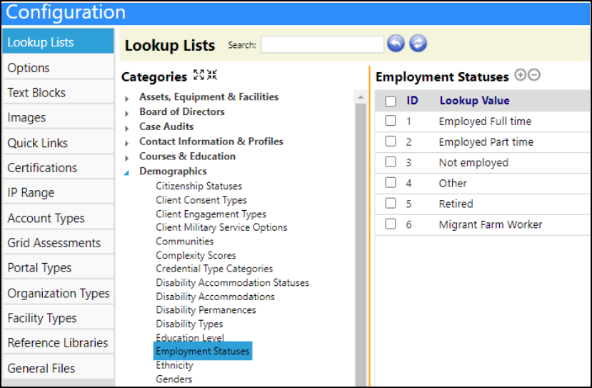Viewport: 592px width, 388px height.
Task: Check the box for Employed Full time
Action: 391,121
